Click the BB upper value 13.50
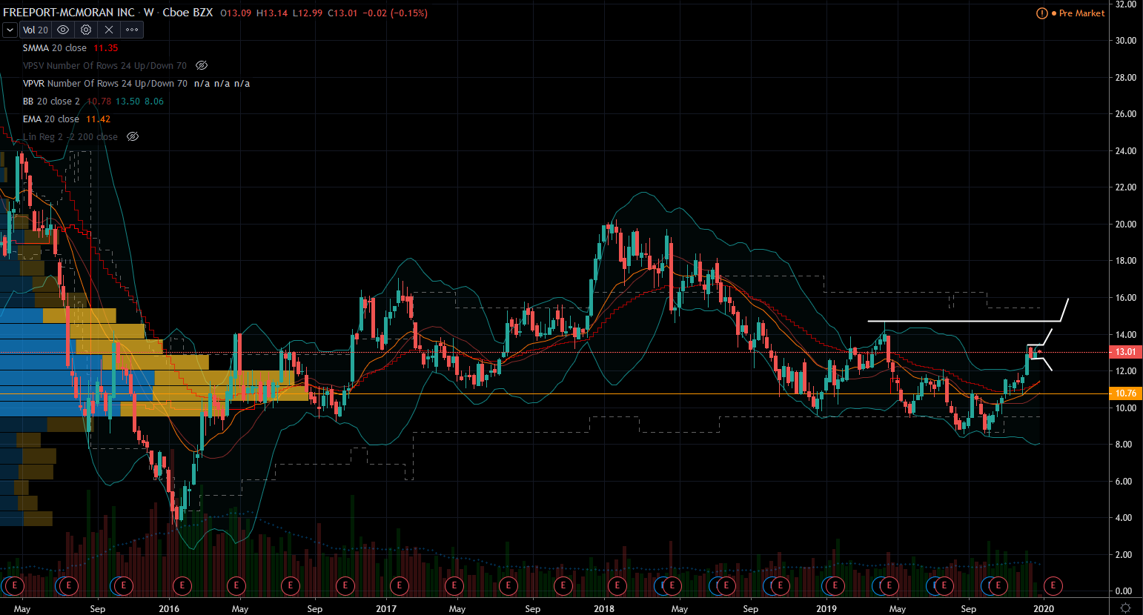The height and width of the screenshot is (615, 1143). click(x=128, y=101)
